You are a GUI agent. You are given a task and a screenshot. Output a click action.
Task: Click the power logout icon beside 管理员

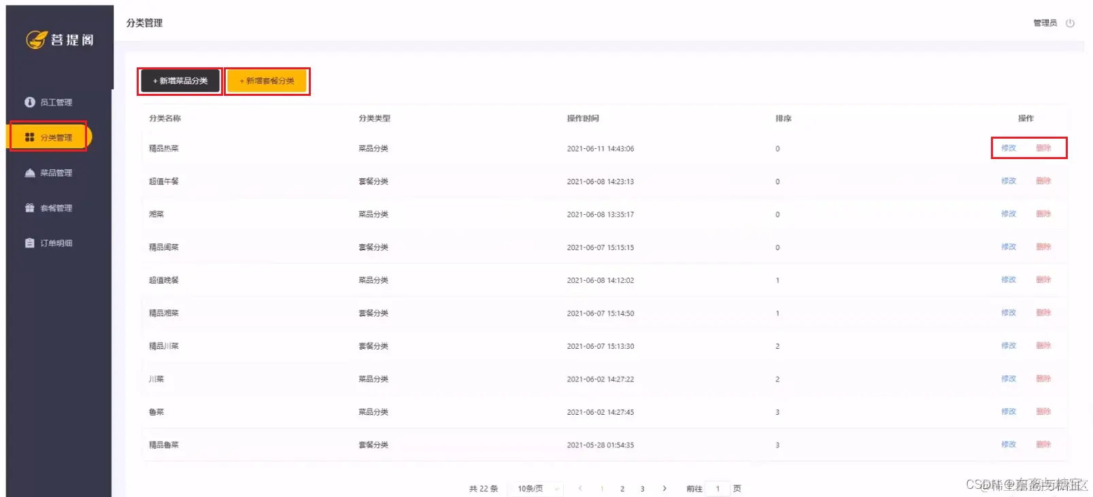tap(1070, 23)
